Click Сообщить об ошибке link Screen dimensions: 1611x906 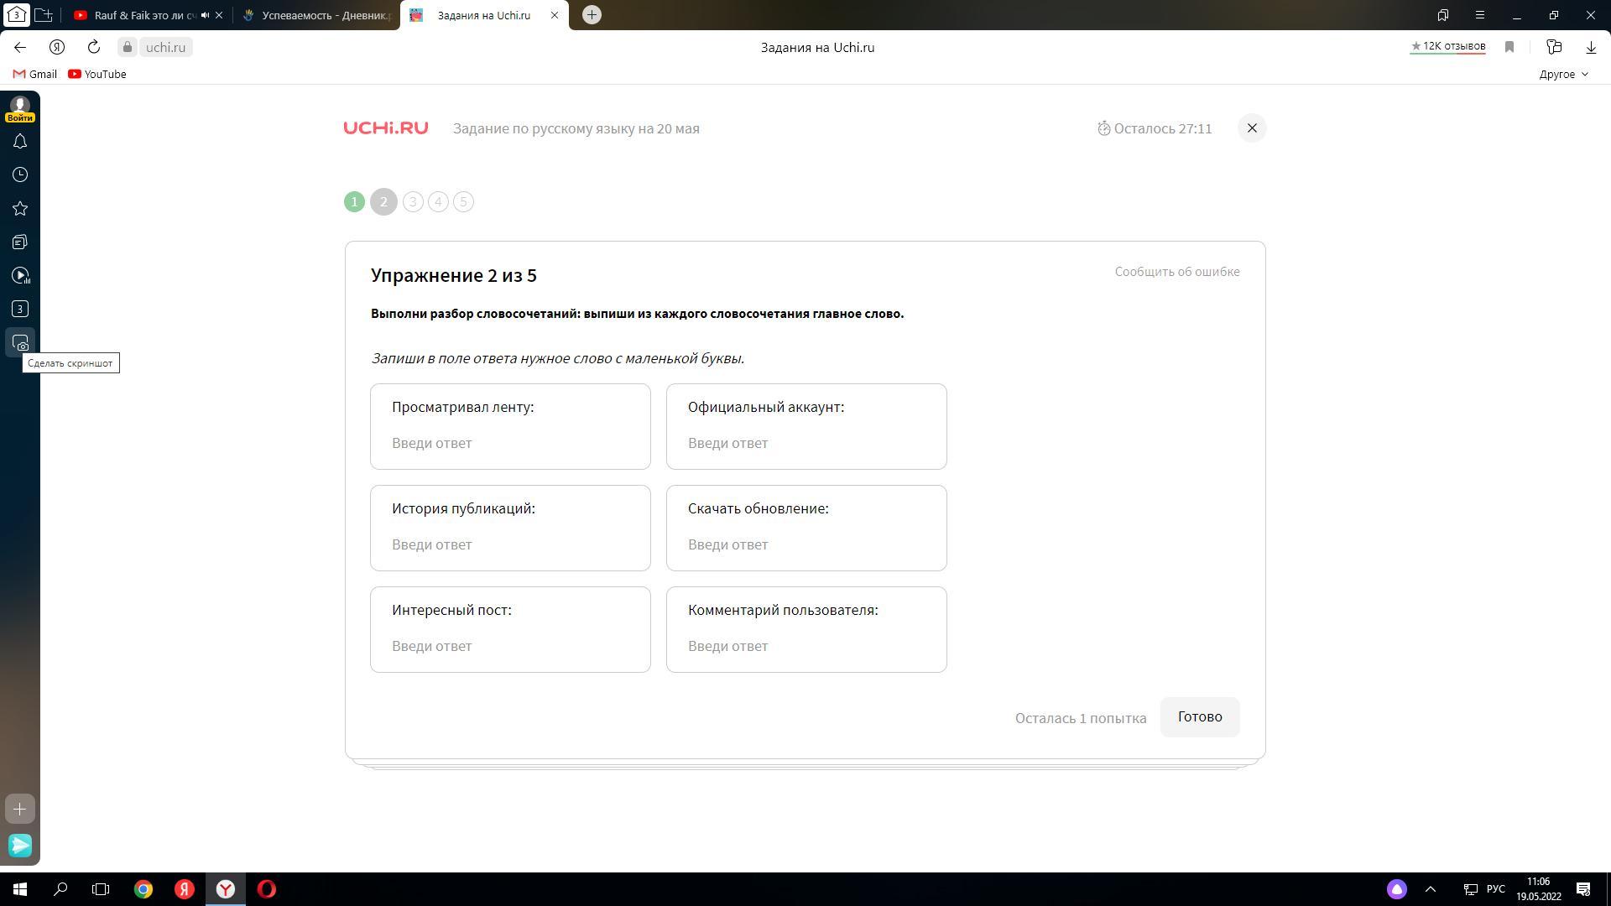pyautogui.click(x=1176, y=272)
